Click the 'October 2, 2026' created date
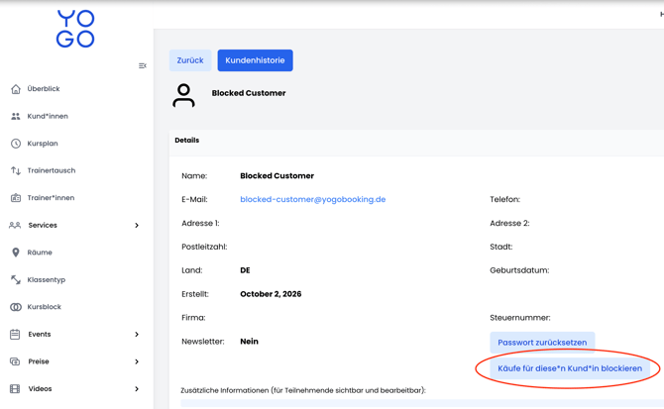 pos(271,294)
